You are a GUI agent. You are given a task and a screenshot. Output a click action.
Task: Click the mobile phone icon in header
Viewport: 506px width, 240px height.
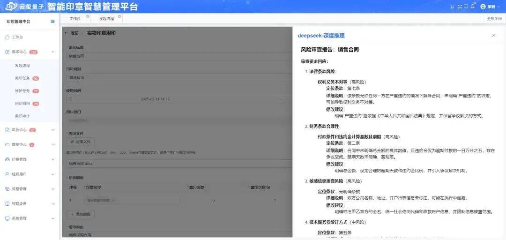(452, 7)
